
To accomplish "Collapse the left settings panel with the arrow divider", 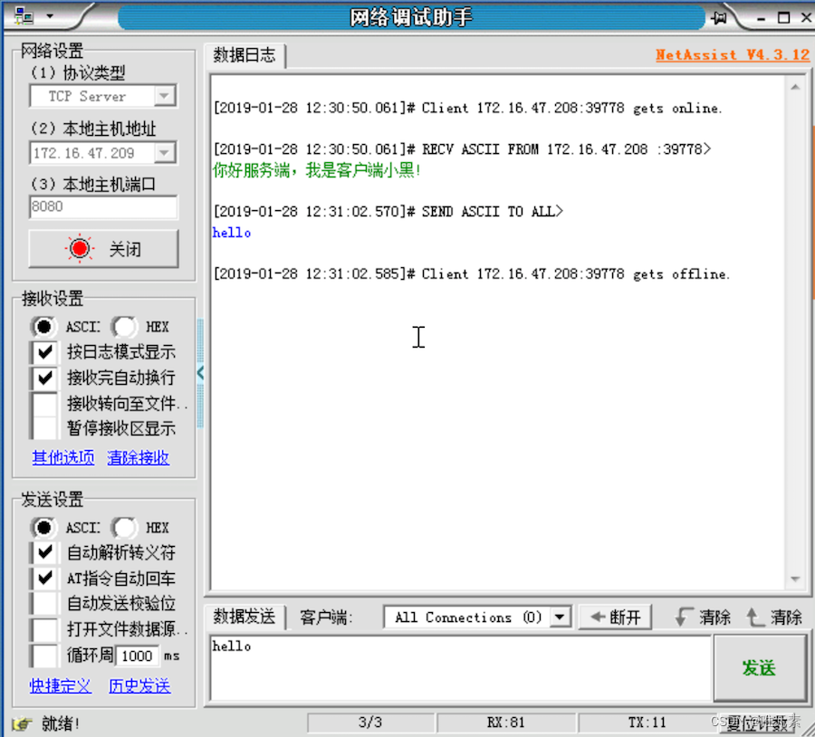I will (200, 372).
